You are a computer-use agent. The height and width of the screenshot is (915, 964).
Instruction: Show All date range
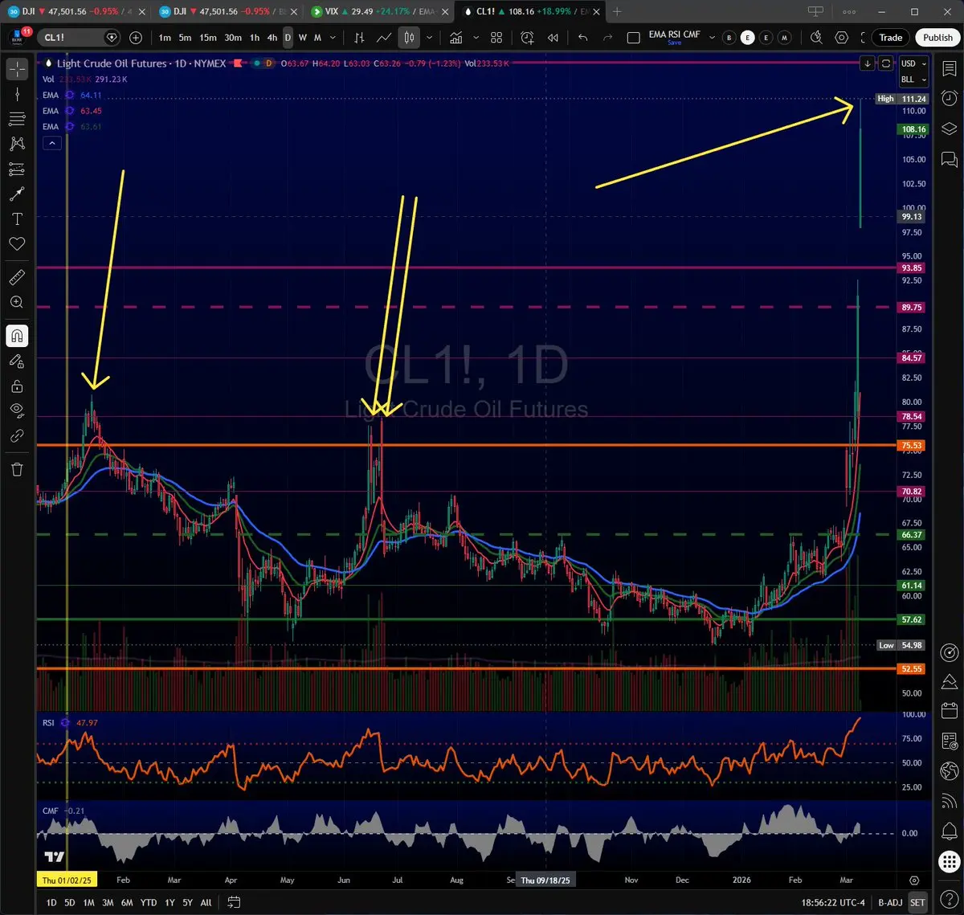pyautogui.click(x=206, y=902)
